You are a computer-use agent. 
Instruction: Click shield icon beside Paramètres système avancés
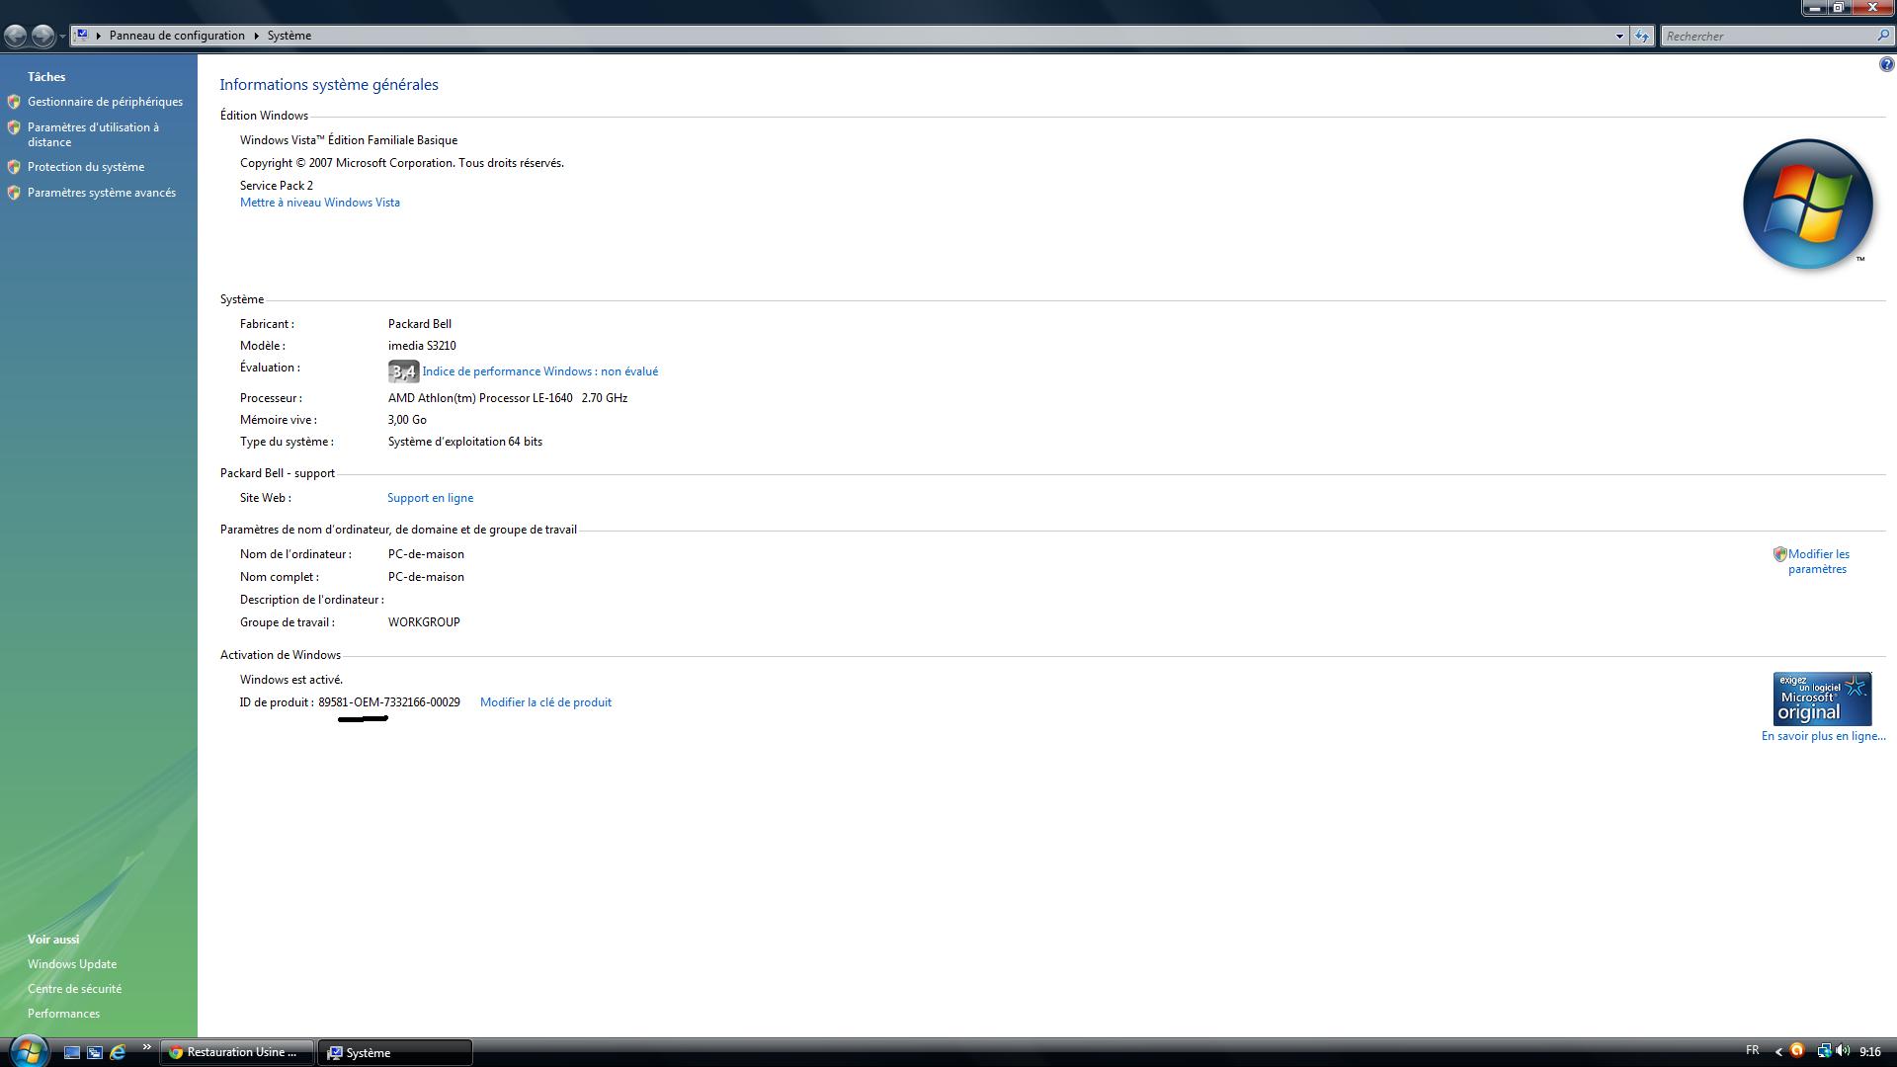[x=14, y=193]
